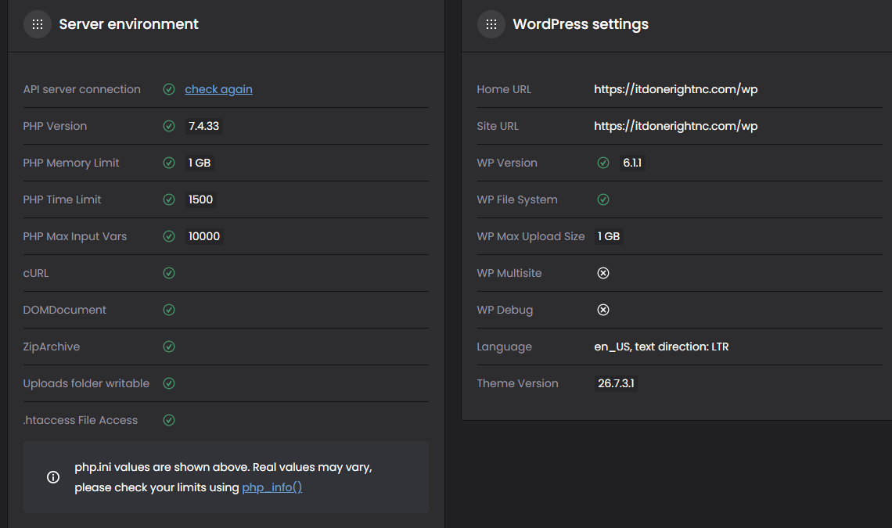This screenshot has width=892, height=528.
Task: Click the PHP Memory Limit label
Action: pyautogui.click(x=71, y=163)
